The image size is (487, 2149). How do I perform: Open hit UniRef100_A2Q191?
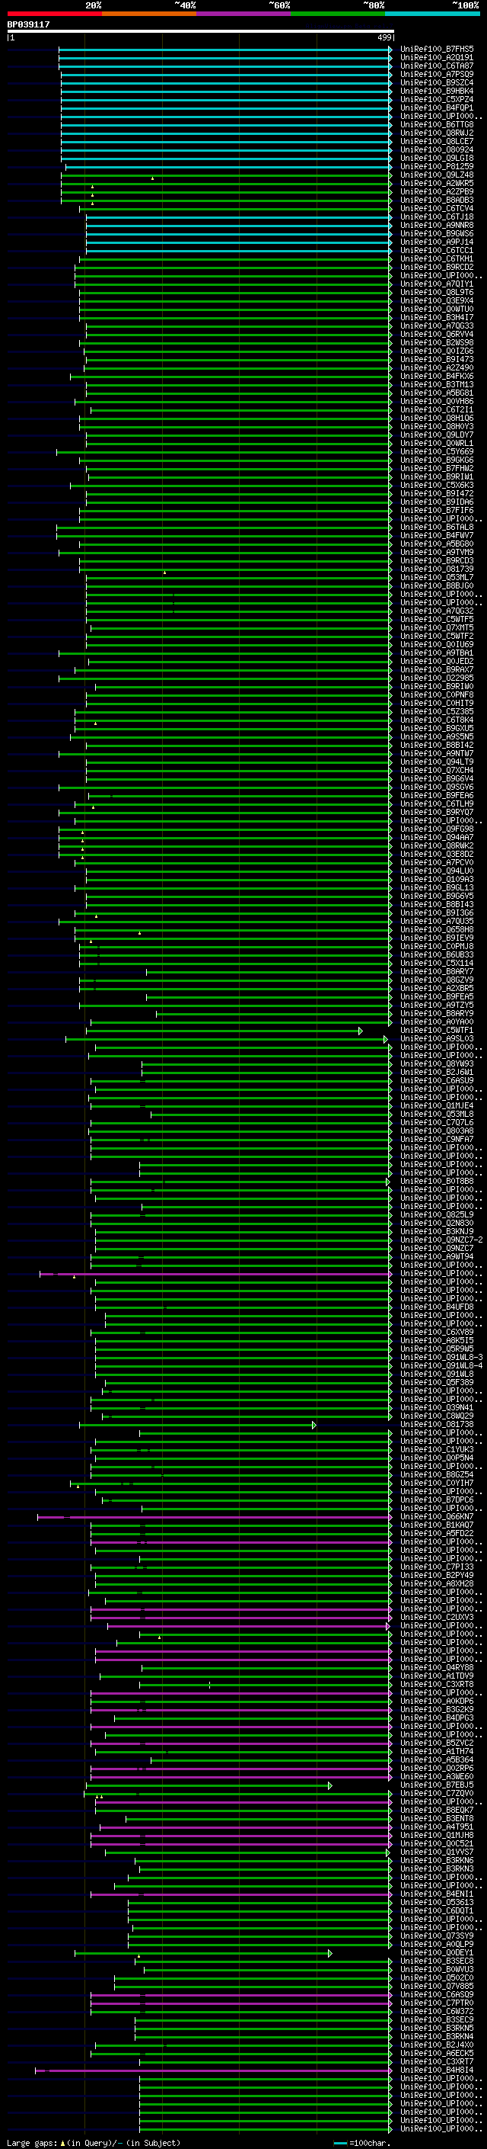tap(437, 58)
